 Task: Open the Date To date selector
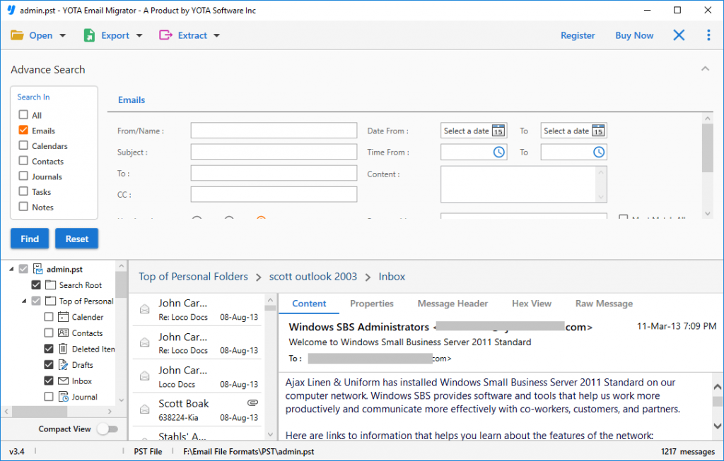(x=573, y=131)
